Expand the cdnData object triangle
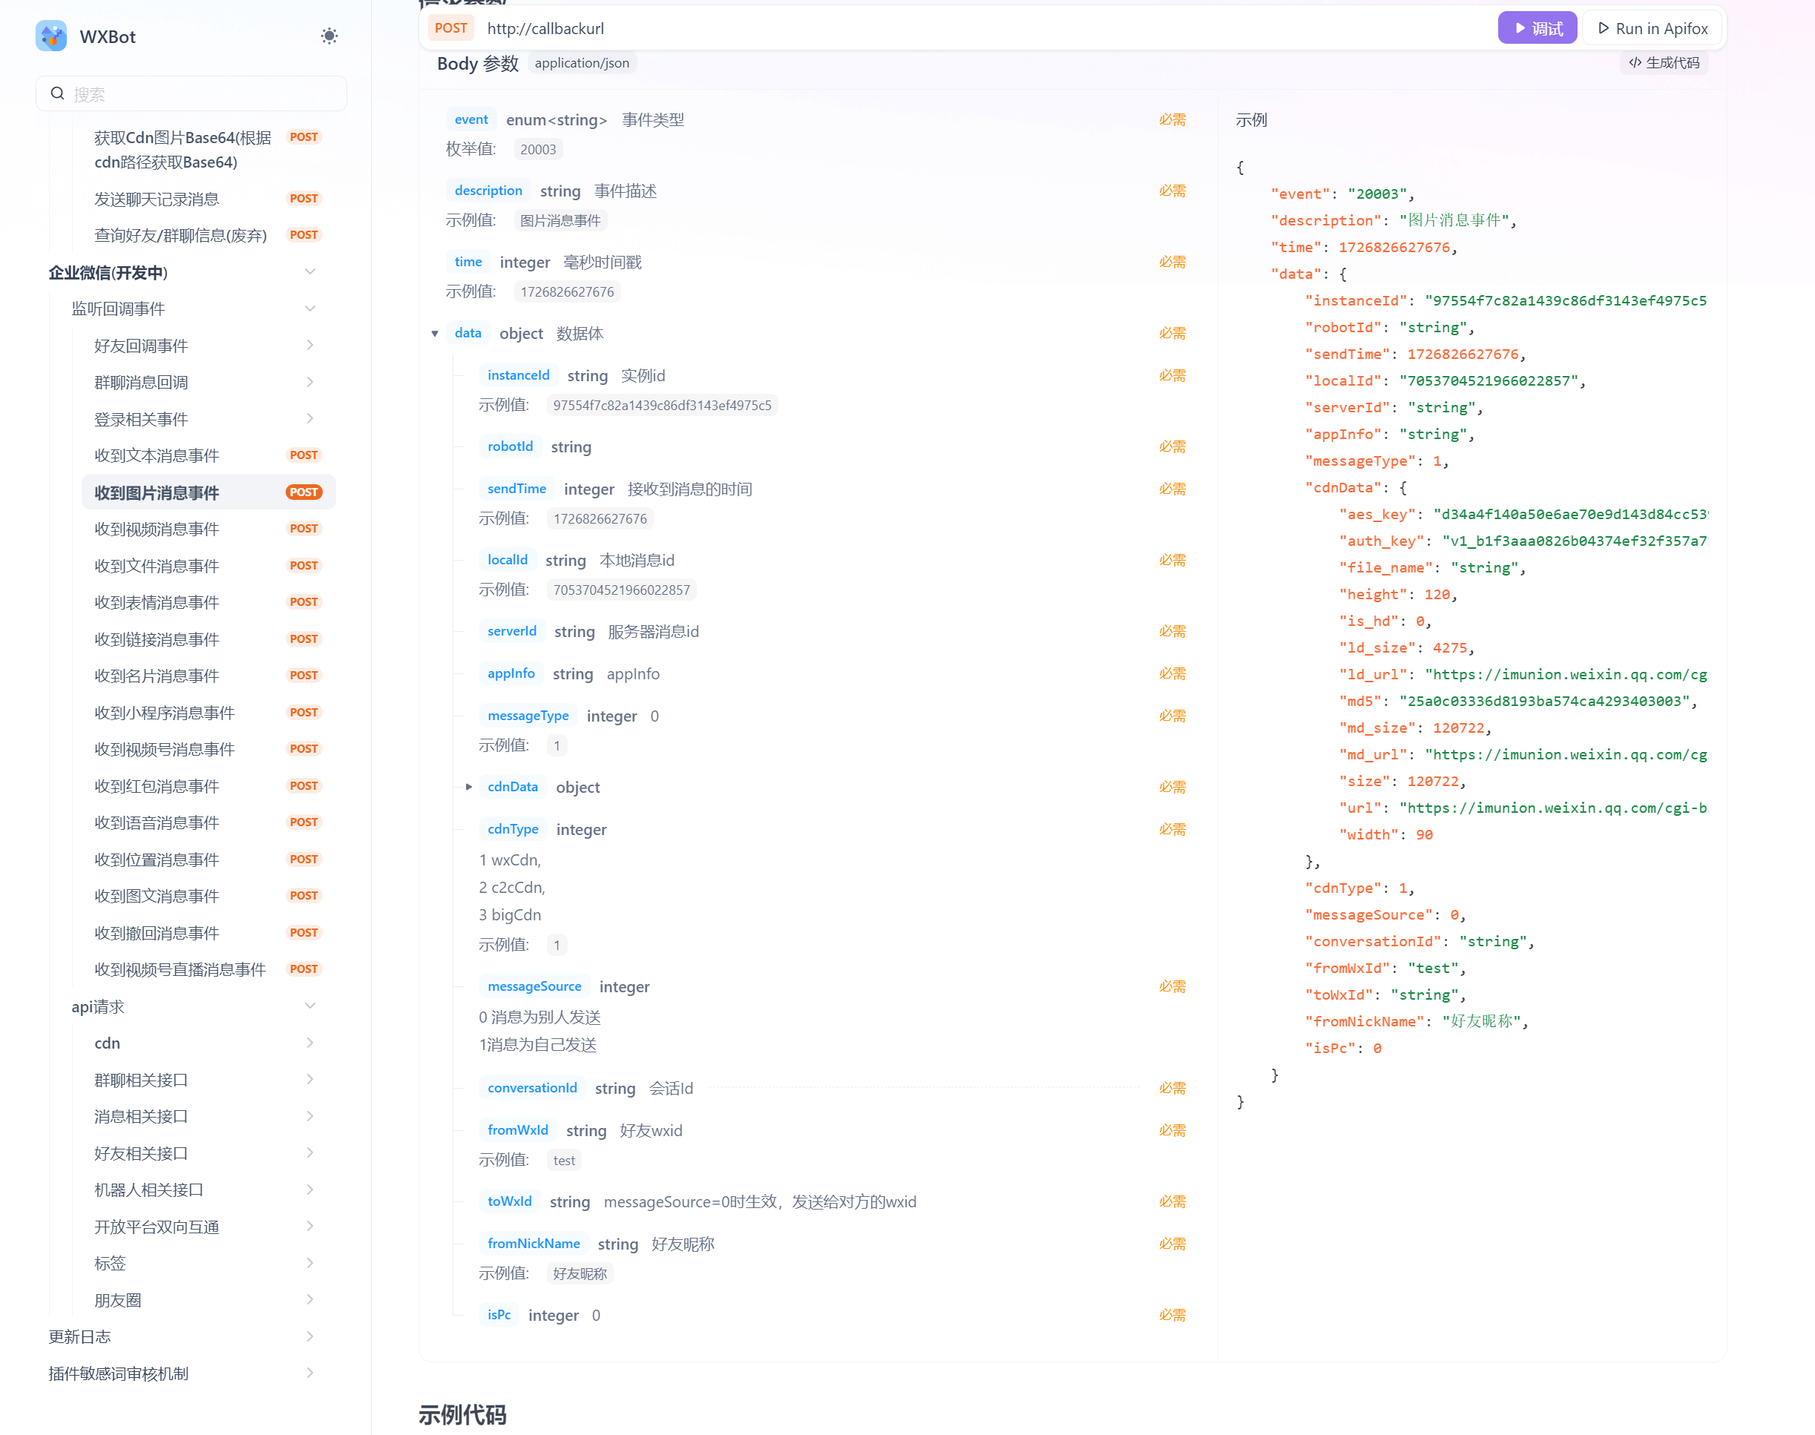The image size is (1815, 1435). [469, 788]
